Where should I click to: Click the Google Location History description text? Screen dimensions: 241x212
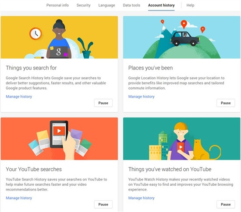176,83
